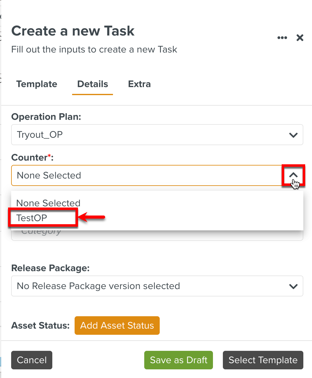
Task: Close the Create a new Task dialog
Action: click(x=300, y=38)
